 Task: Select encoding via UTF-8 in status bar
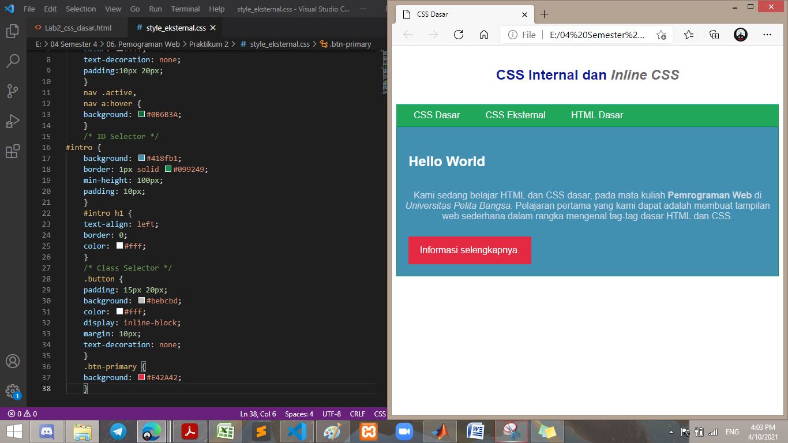pos(332,414)
